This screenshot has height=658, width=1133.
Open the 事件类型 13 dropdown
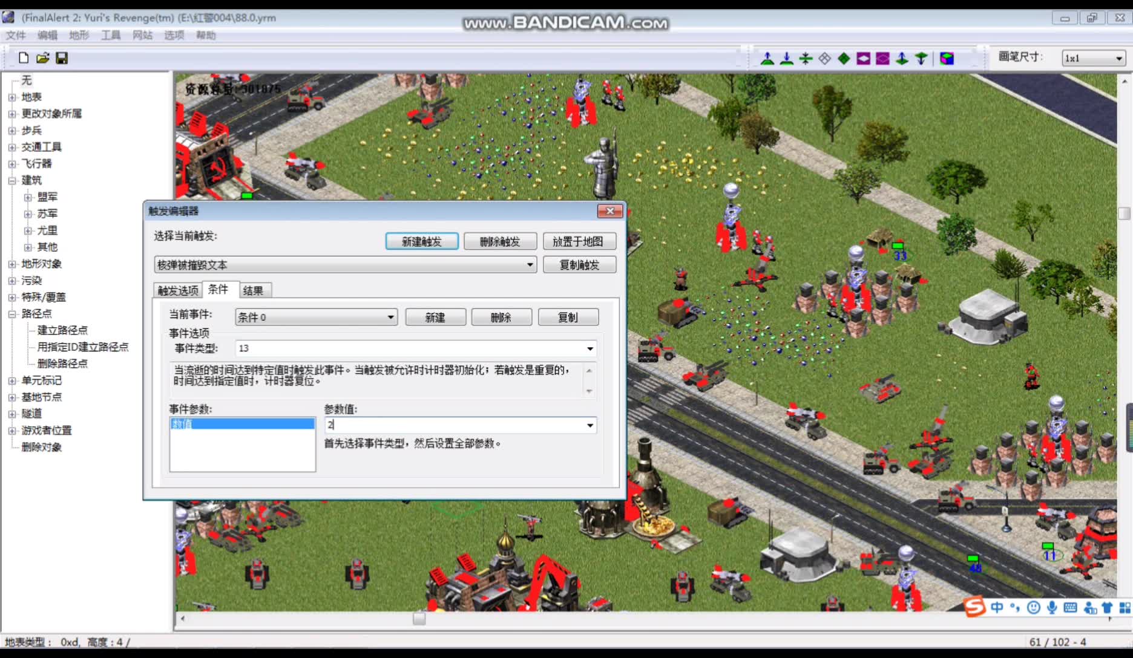pyautogui.click(x=589, y=348)
